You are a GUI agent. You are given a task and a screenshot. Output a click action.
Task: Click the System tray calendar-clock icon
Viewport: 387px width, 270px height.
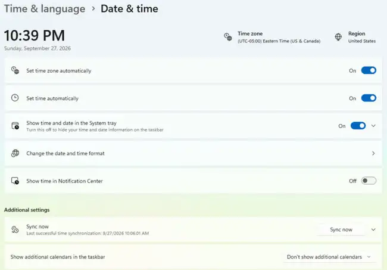tap(15, 126)
